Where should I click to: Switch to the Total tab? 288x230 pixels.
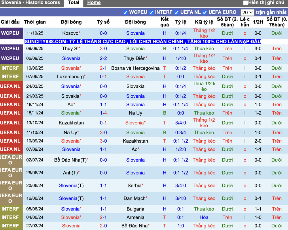pyautogui.click(x=74, y=3)
